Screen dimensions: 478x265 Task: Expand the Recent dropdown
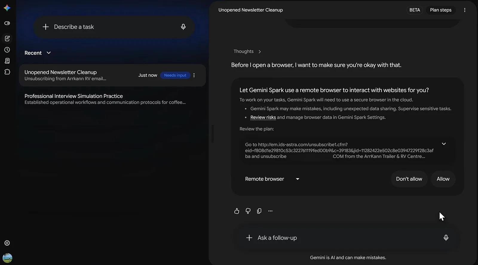tap(38, 53)
